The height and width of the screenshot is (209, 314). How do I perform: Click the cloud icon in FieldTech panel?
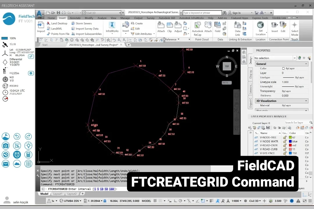tap(17, 164)
